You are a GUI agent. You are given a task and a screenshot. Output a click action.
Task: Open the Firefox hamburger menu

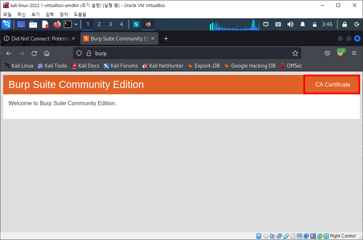(354, 53)
